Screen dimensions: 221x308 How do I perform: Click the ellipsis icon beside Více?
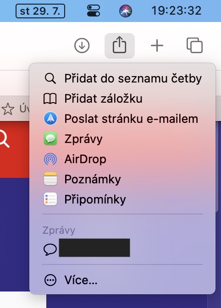[50, 280]
